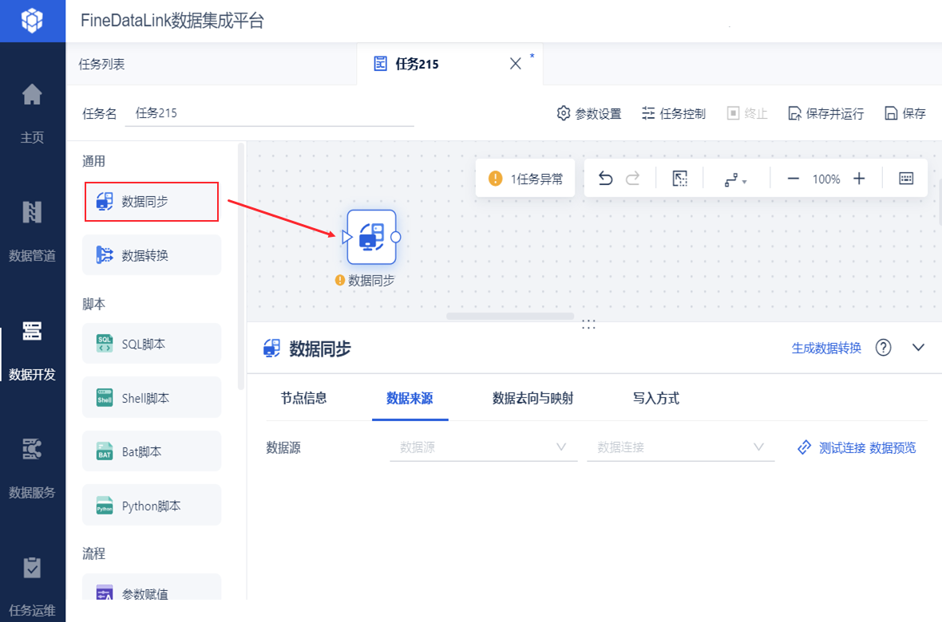Click the output port circle of canvas node
The width and height of the screenshot is (942, 622).
tap(395, 237)
